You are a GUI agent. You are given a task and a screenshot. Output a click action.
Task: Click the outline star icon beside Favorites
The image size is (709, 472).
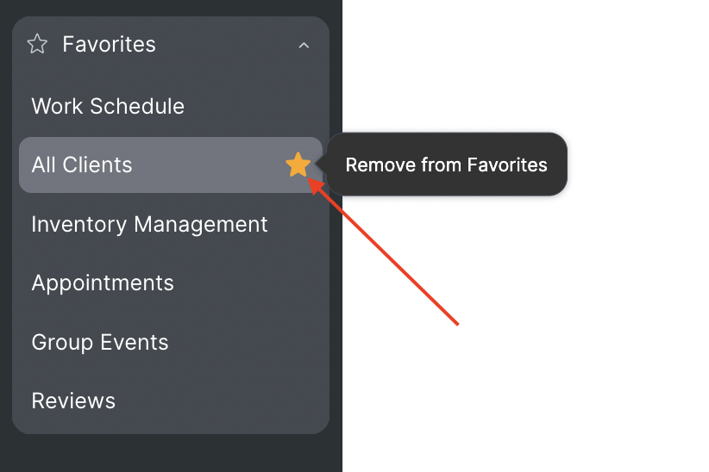[x=37, y=44]
